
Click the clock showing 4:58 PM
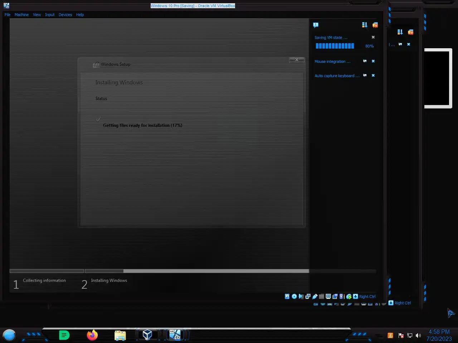tap(439, 332)
